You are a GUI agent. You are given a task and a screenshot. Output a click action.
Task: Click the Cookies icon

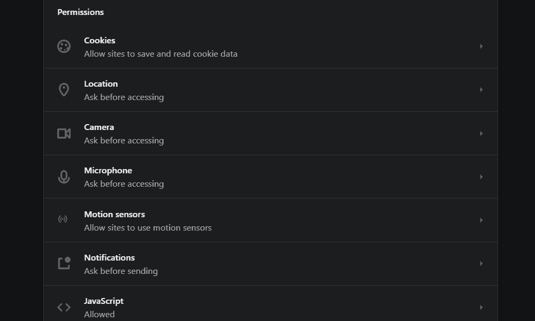(64, 47)
